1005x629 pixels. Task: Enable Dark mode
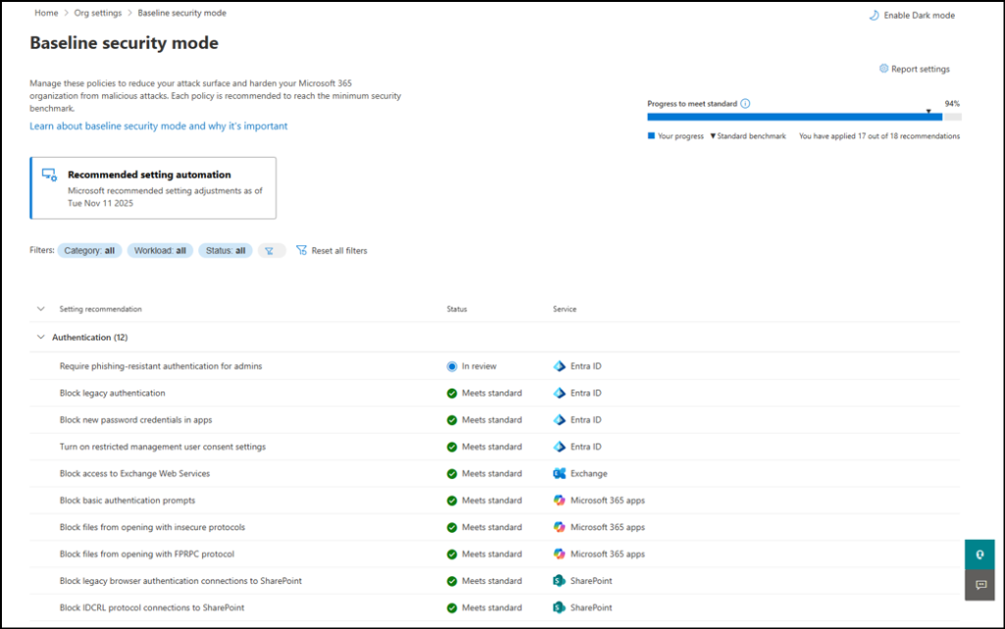[x=911, y=15]
